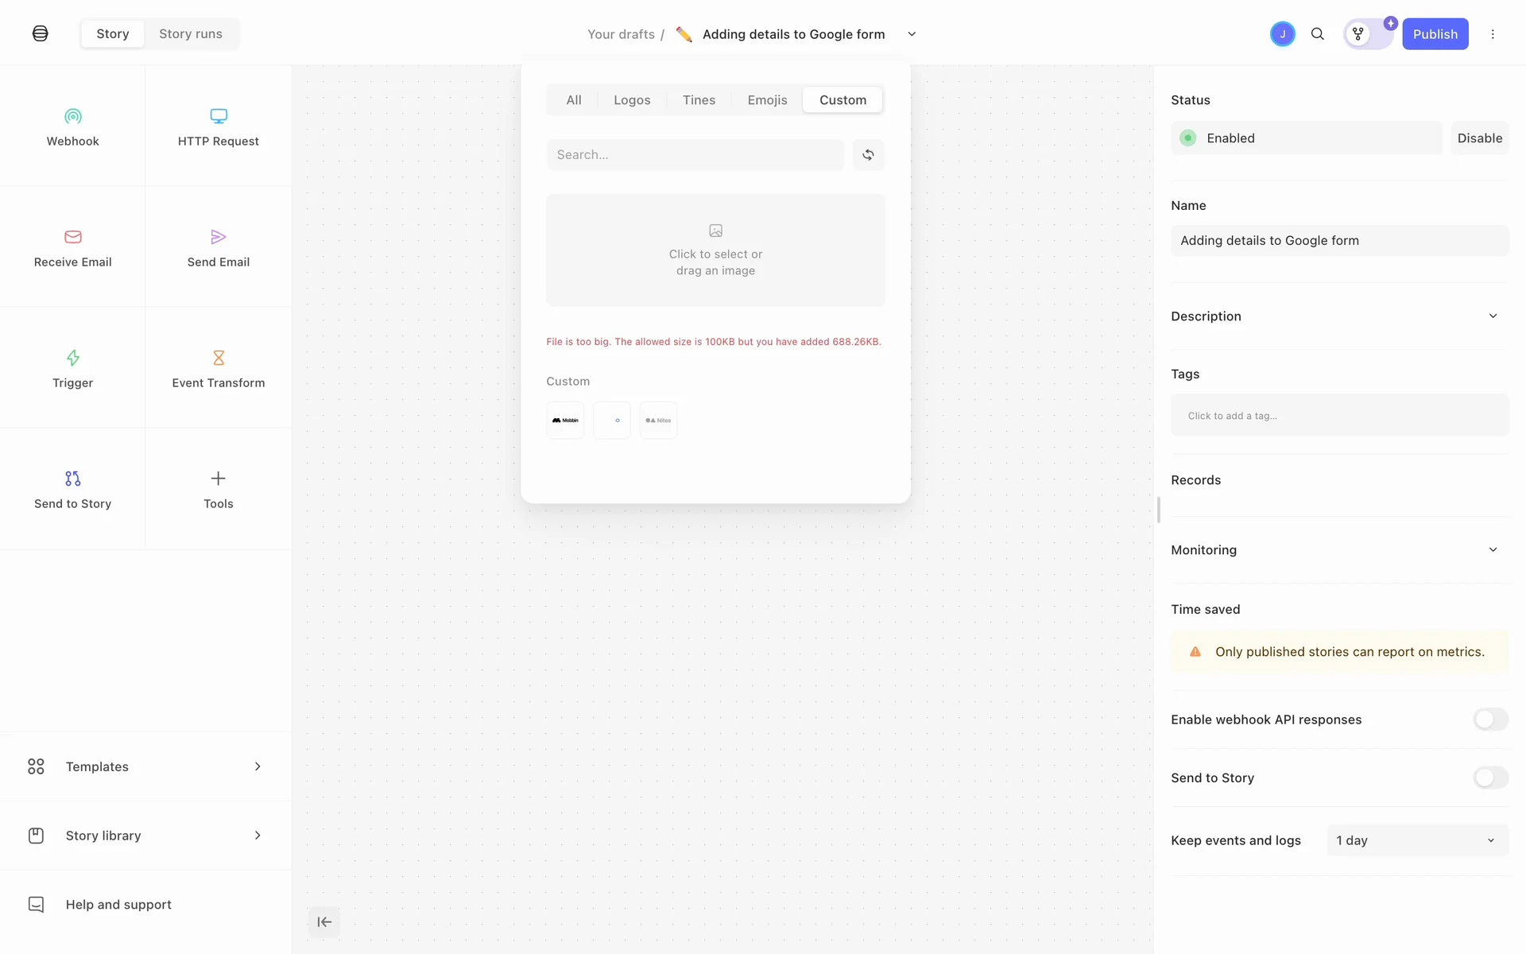This screenshot has width=1526, height=954.
Task: Collapse sidebar with arrow icon
Action: 324,922
